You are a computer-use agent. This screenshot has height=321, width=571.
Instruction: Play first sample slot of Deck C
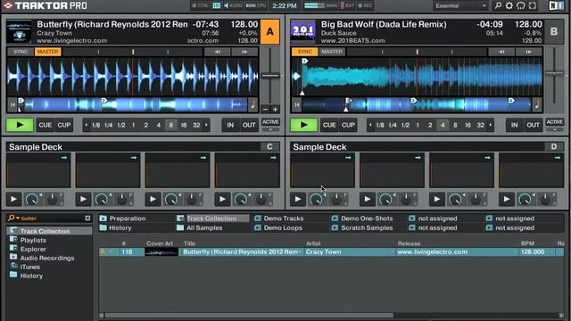click(x=14, y=199)
